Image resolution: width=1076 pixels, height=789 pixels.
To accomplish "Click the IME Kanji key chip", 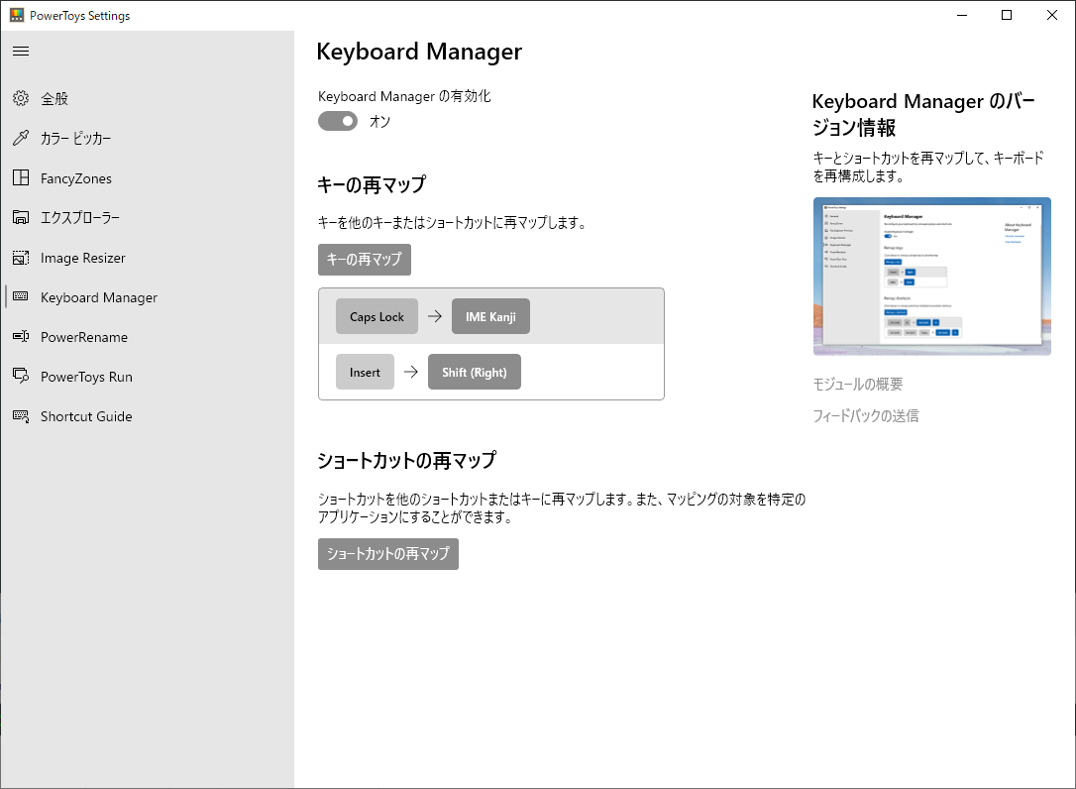I will coord(490,316).
